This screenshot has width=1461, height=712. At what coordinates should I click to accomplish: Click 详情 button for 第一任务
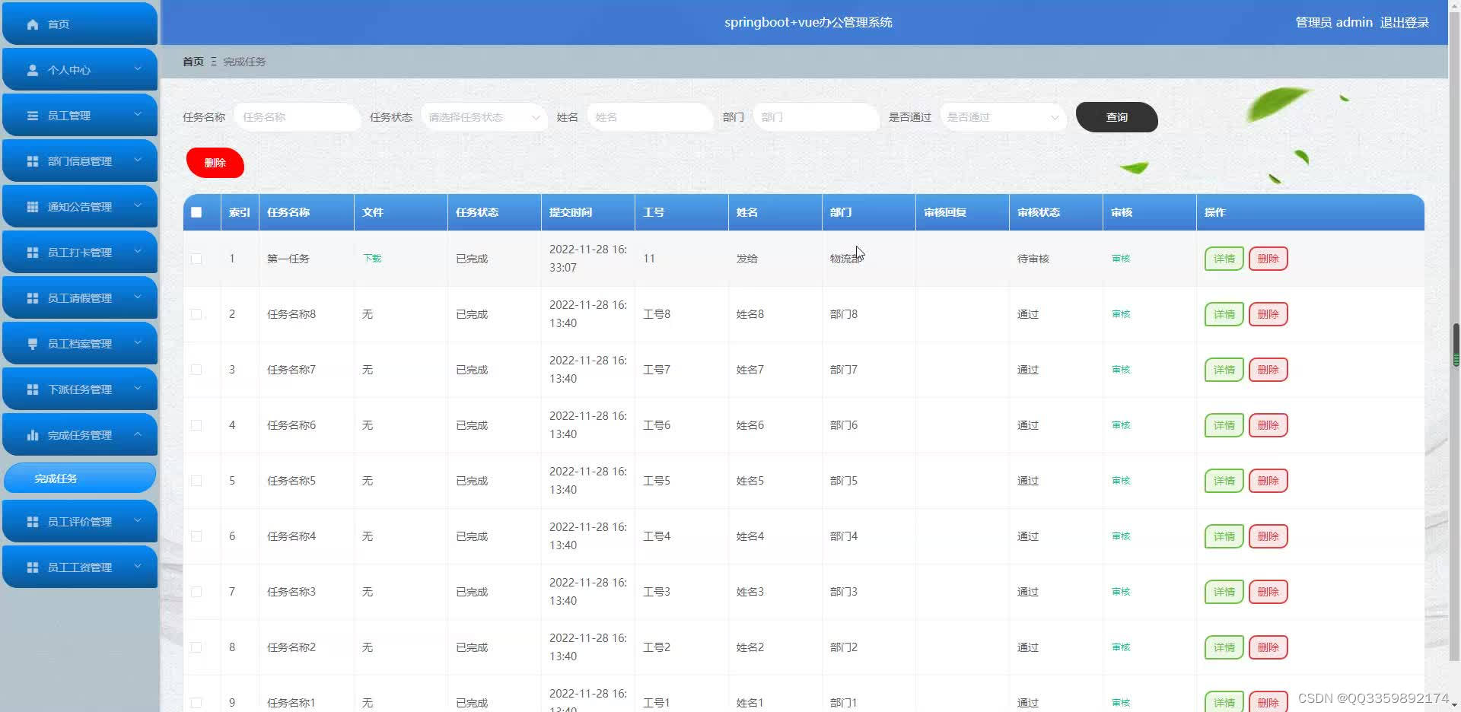(x=1224, y=259)
